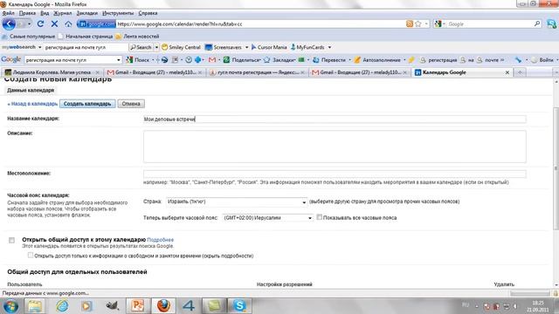559x314 pixels.
Task: Open the Инструменты menu
Action: pos(118,13)
